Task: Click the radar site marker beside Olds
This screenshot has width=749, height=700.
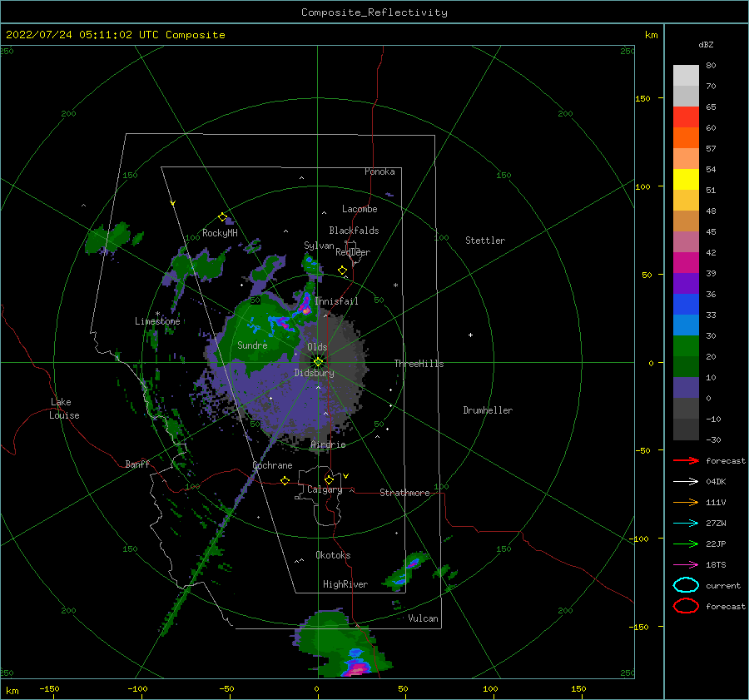Action: tap(318, 362)
